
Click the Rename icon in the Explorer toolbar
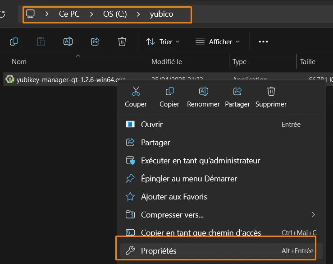tap(68, 42)
